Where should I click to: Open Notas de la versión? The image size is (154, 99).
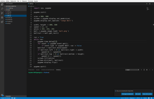tap(147, 94)
